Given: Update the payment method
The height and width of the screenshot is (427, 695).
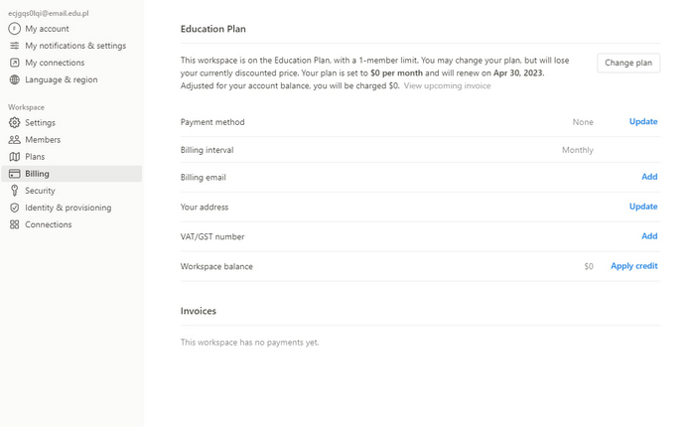Looking at the screenshot, I should [x=642, y=122].
